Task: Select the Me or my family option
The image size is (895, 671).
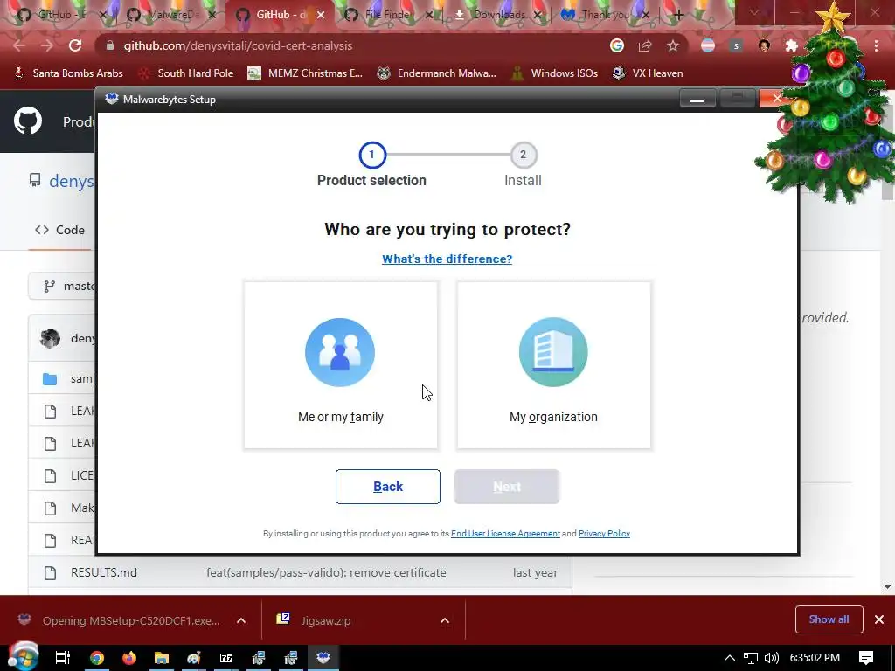Action: pos(341,365)
